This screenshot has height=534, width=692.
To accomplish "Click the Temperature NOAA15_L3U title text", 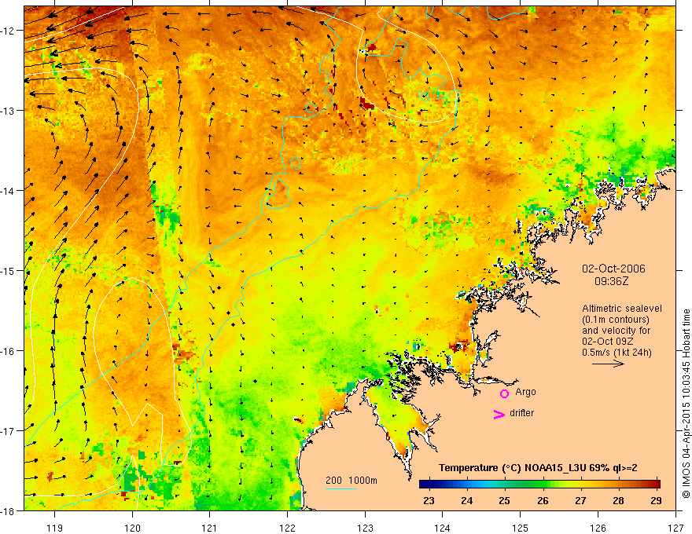I will click(x=538, y=468).
